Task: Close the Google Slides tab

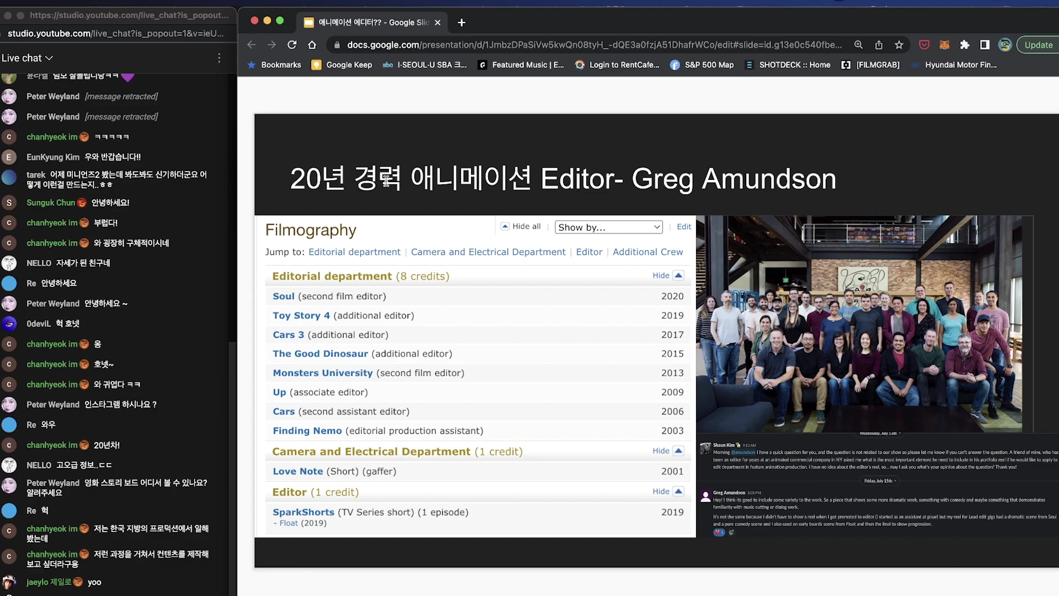Action: pos(437,22)
